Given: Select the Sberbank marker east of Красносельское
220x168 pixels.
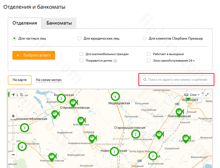Looking at the screenshot, I should [159, 135].
